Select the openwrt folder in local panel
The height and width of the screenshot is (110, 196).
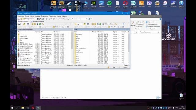tap(22, 42)
